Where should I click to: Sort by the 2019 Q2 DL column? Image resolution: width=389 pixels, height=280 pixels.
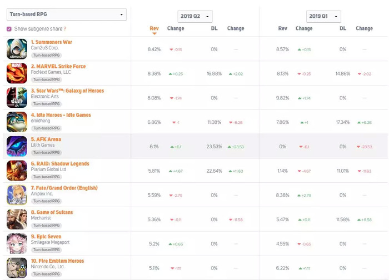click(215, 28)
